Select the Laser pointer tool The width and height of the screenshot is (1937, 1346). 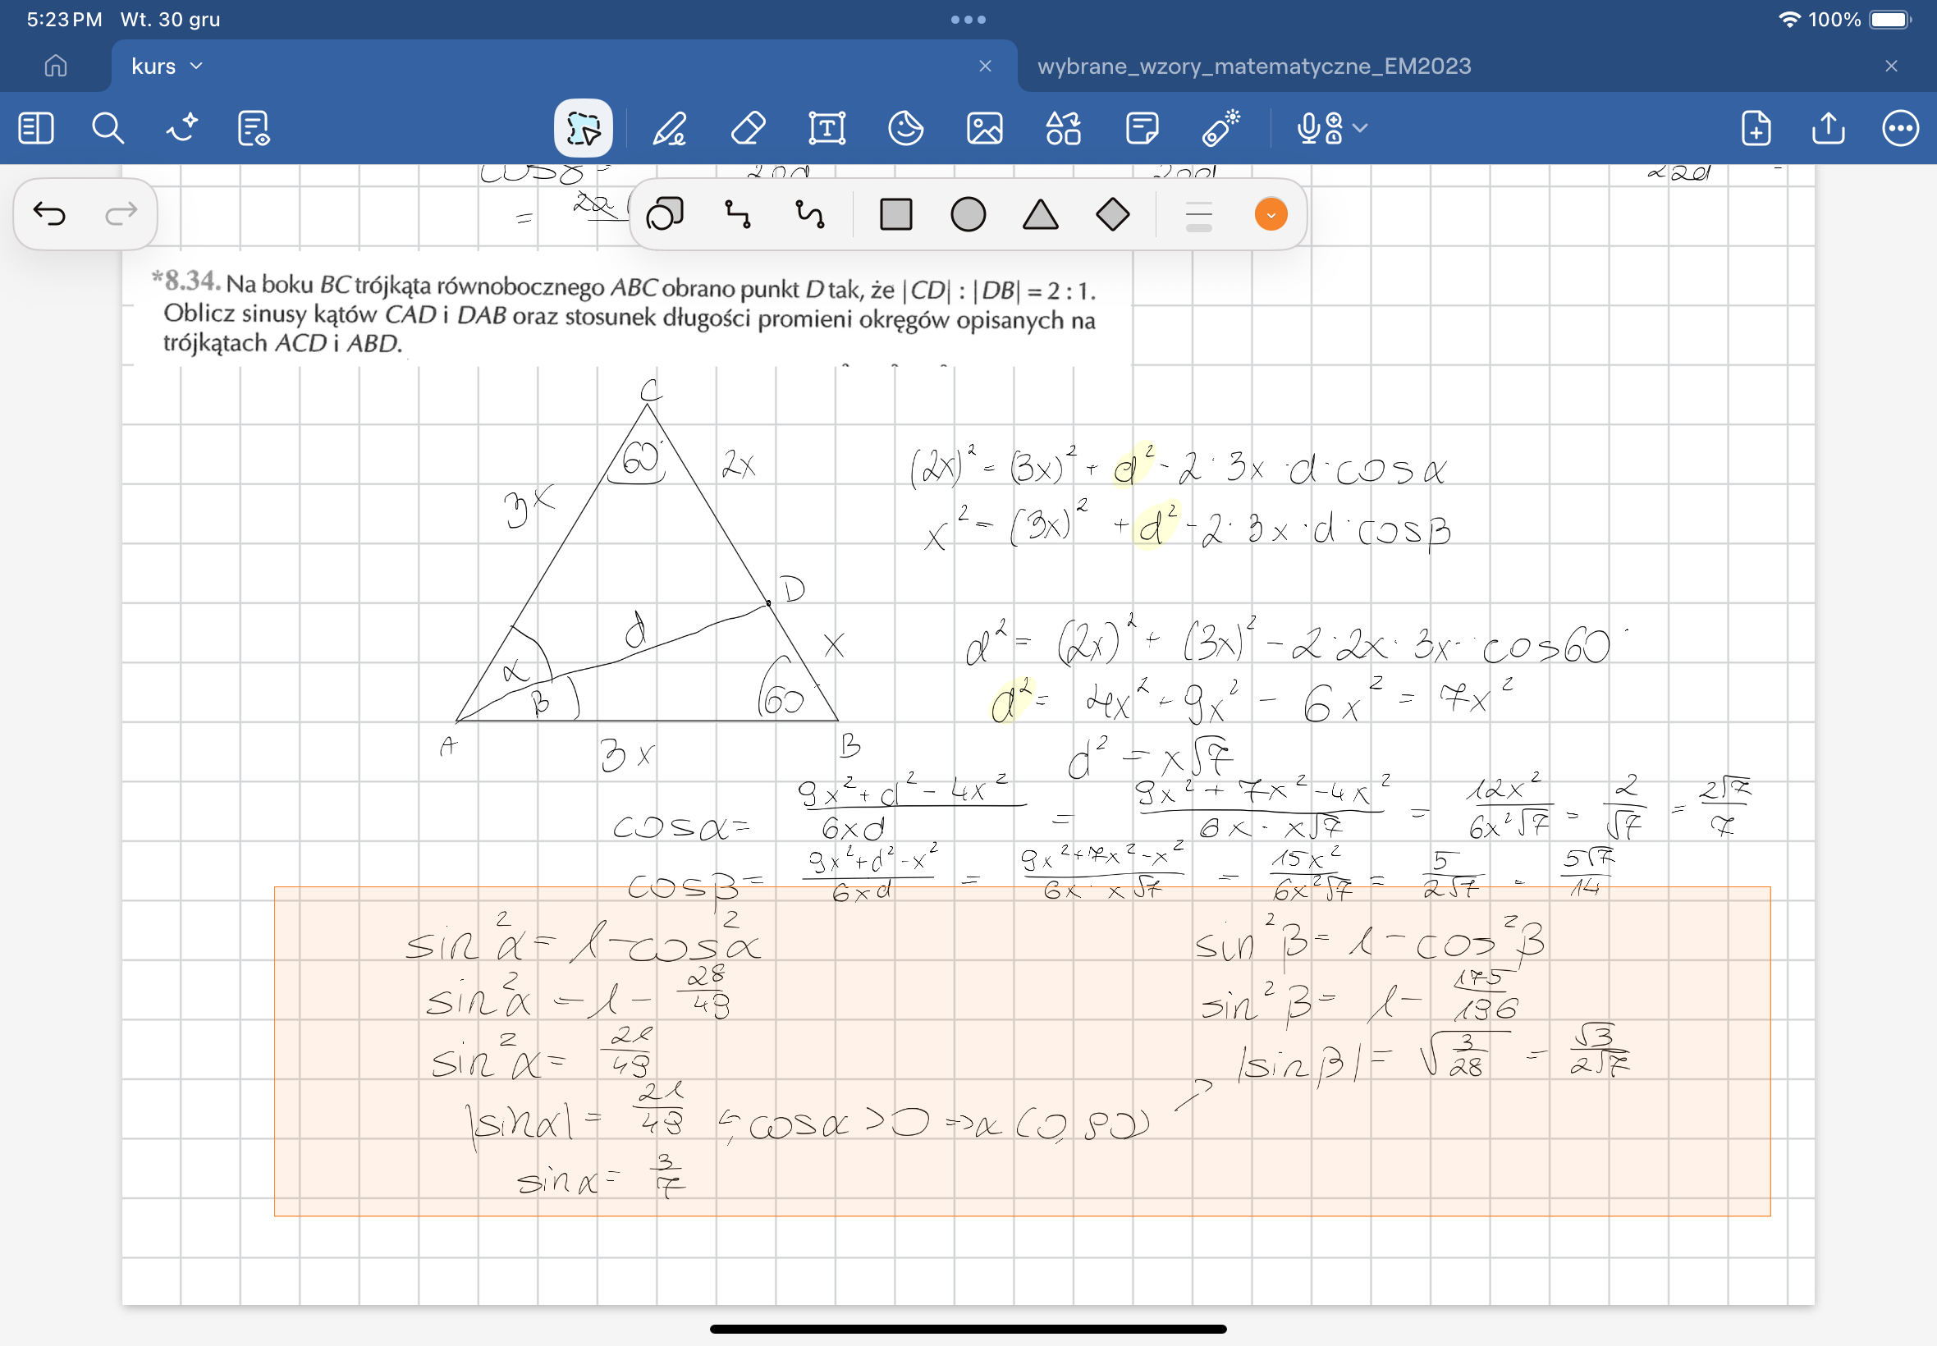pyautogui.click(x=1220, y=129)
